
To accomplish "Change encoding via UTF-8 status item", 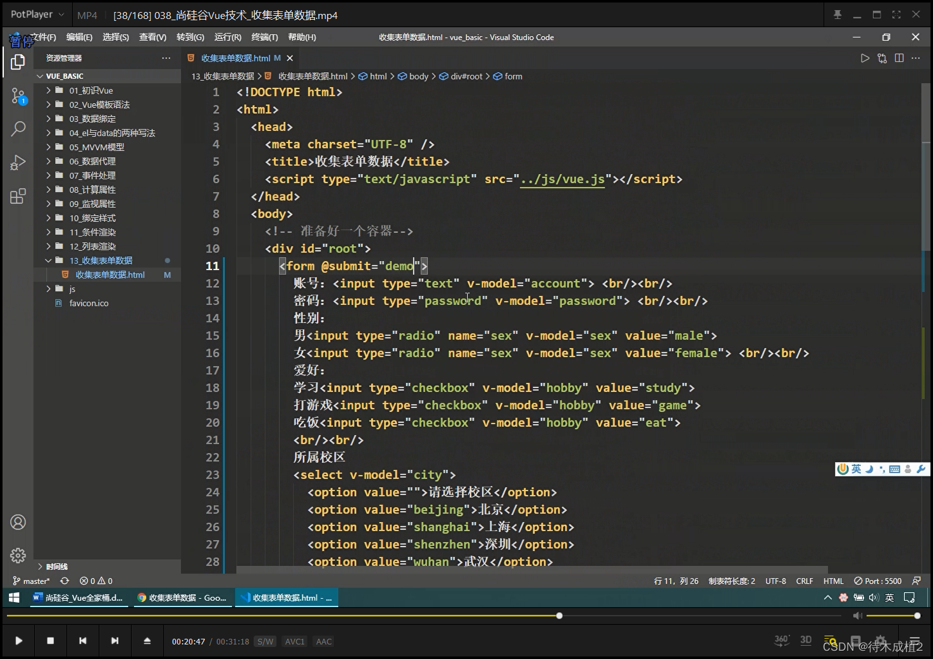I will [775, 581].
